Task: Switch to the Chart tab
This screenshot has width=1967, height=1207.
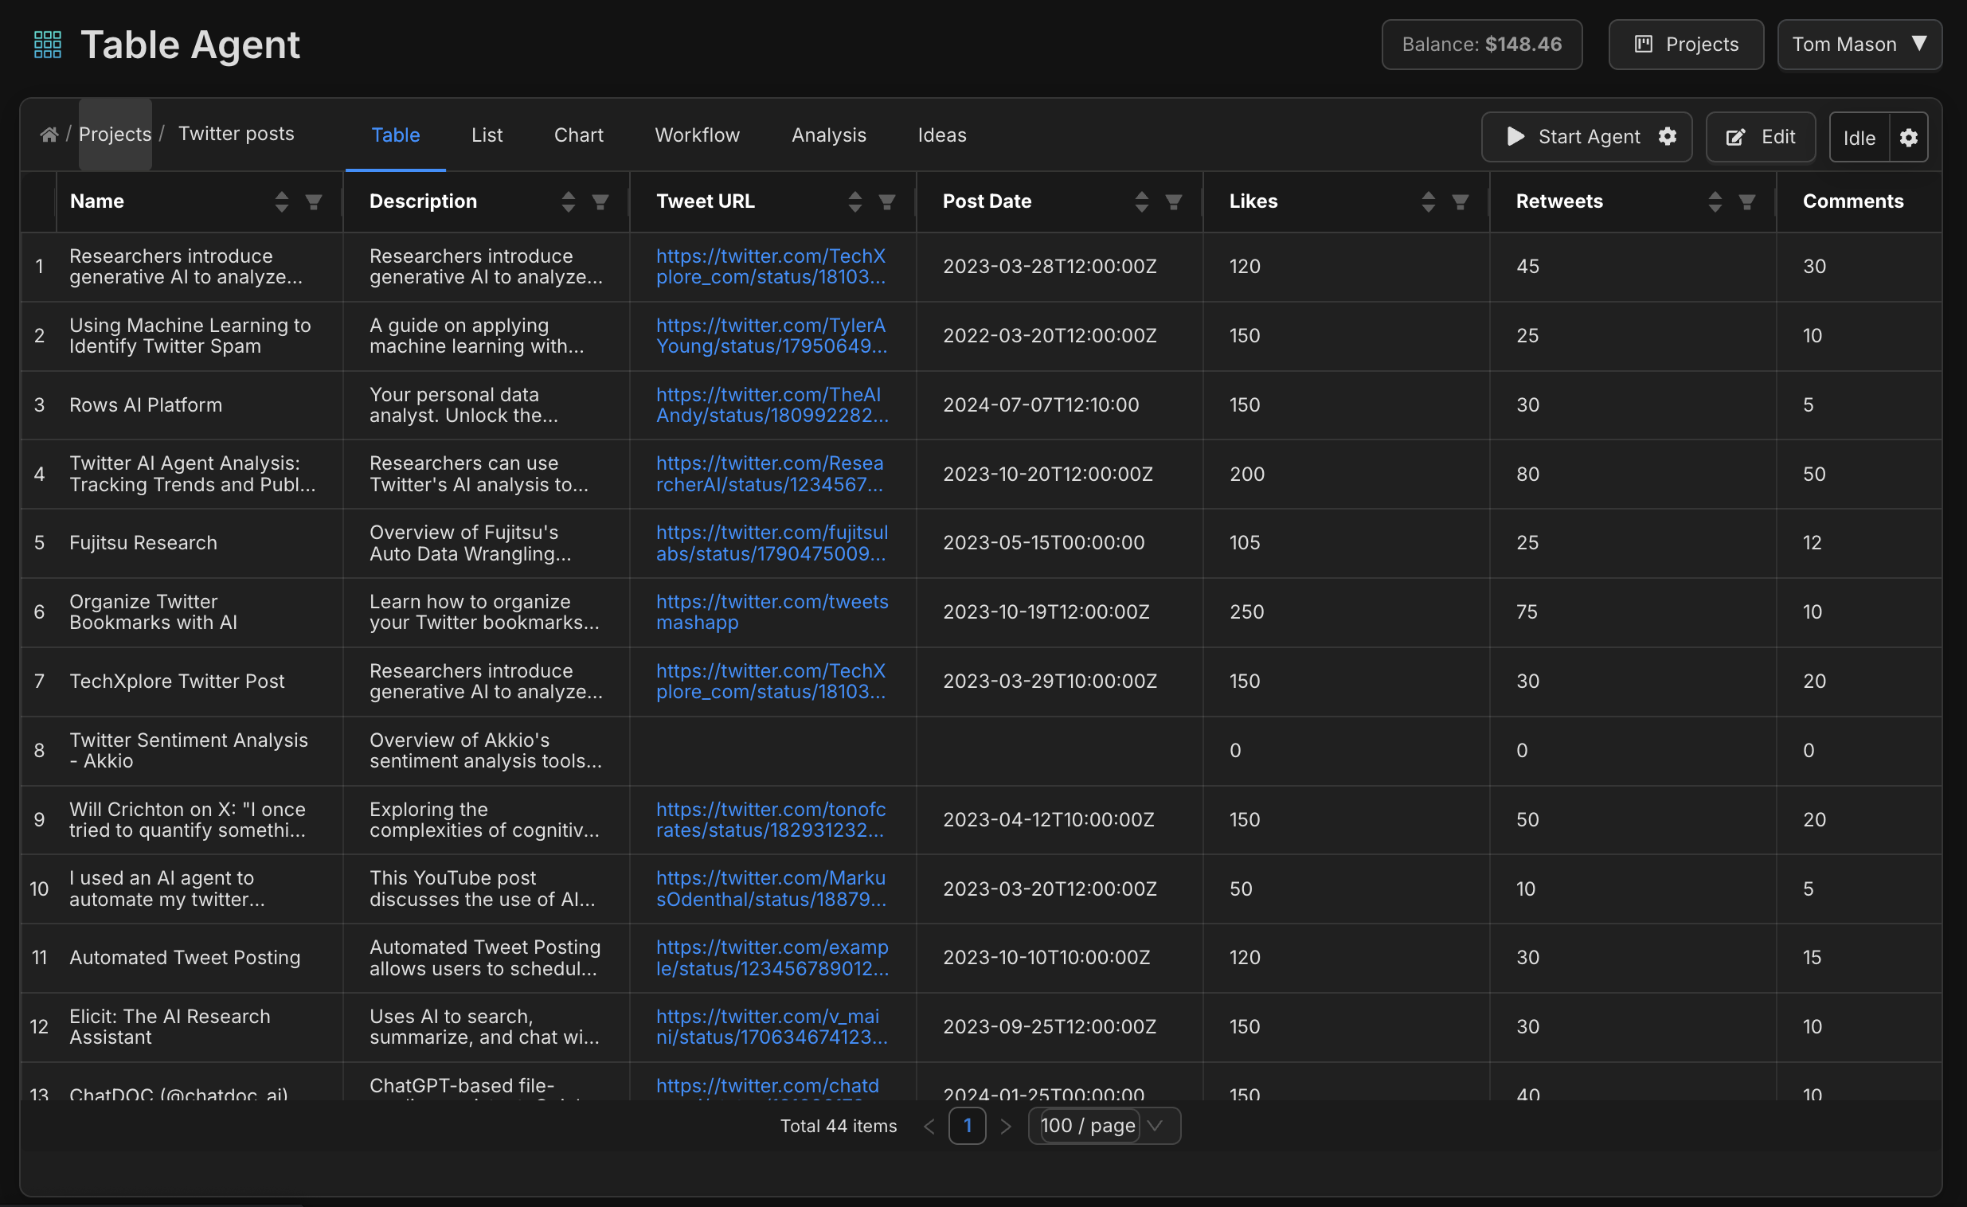Action: pos(579,135)
